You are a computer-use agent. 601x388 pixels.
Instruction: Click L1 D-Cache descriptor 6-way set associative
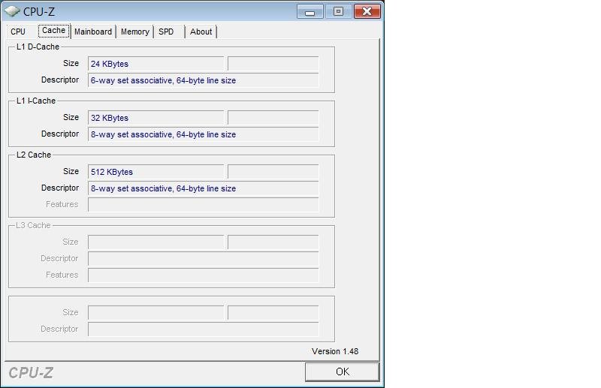(x=203, y=80)
